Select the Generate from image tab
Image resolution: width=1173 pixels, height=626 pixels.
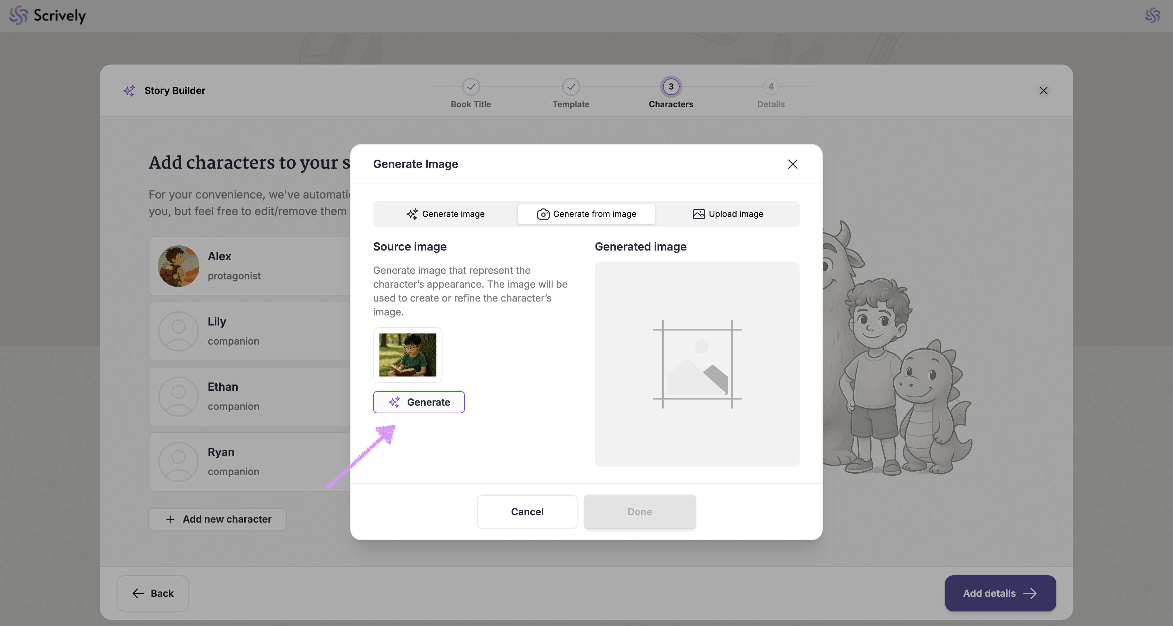pos(586,214)
